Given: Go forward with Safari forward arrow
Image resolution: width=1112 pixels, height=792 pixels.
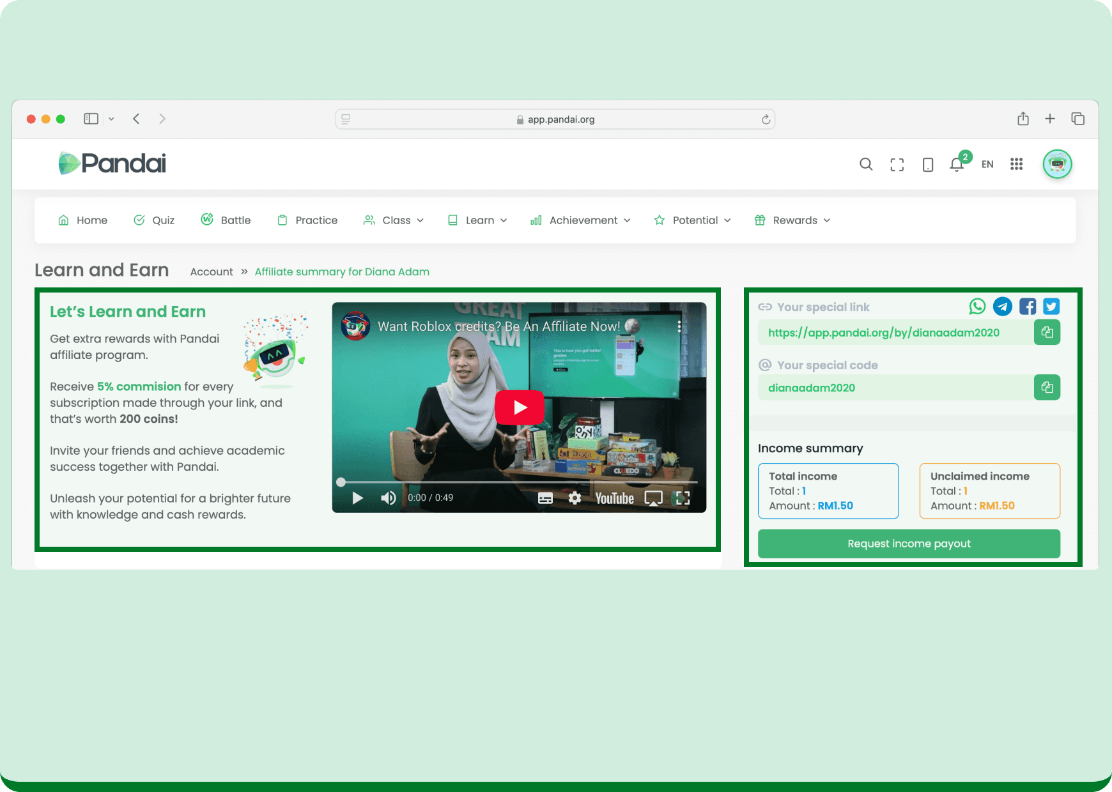Looking at the screenshot, I should click(162, 119).
